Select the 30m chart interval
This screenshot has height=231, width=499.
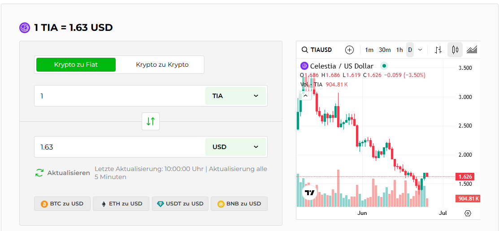pyautogui.click(x=385, y=50)
